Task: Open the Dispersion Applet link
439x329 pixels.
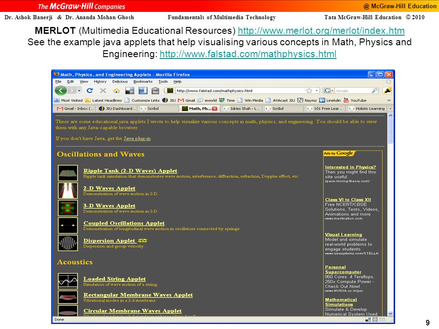Action: (109, 241)
